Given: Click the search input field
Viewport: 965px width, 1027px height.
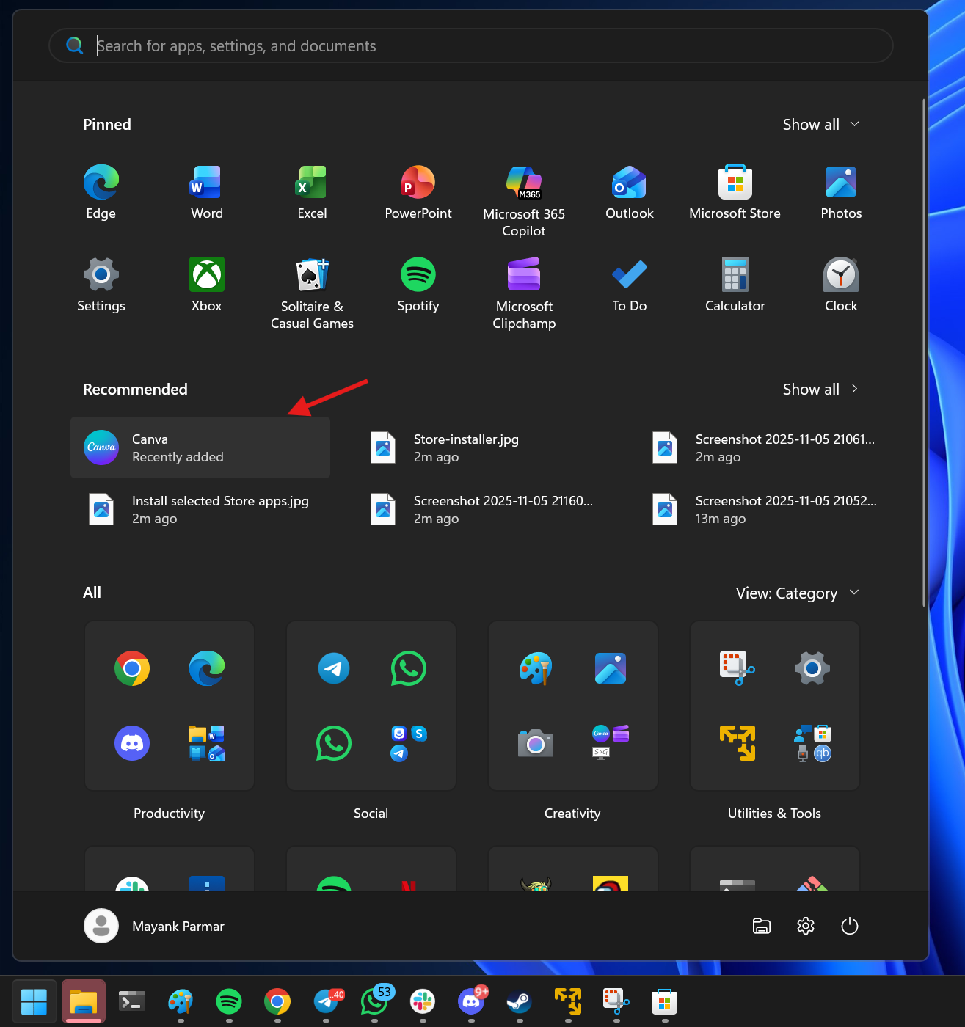Looking at the screenshot, I should tap(470, 45).
